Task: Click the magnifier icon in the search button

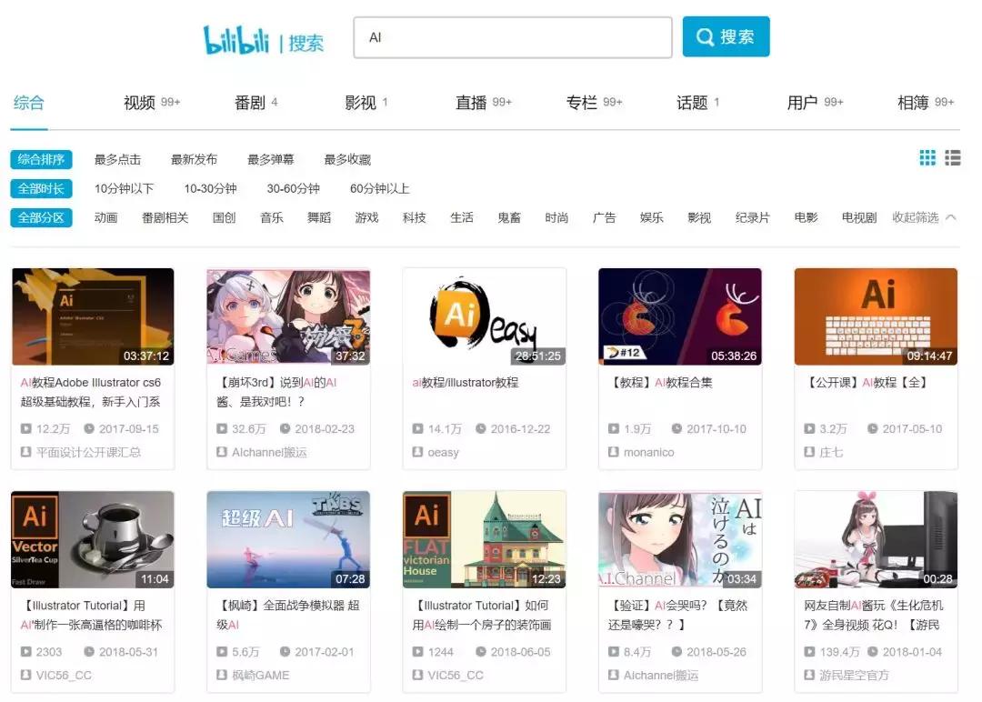Action: pyautogui.click(x=704, y=36)
